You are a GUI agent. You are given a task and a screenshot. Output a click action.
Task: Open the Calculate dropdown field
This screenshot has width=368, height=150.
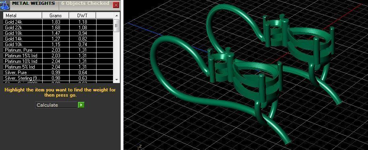coord(57,105)
